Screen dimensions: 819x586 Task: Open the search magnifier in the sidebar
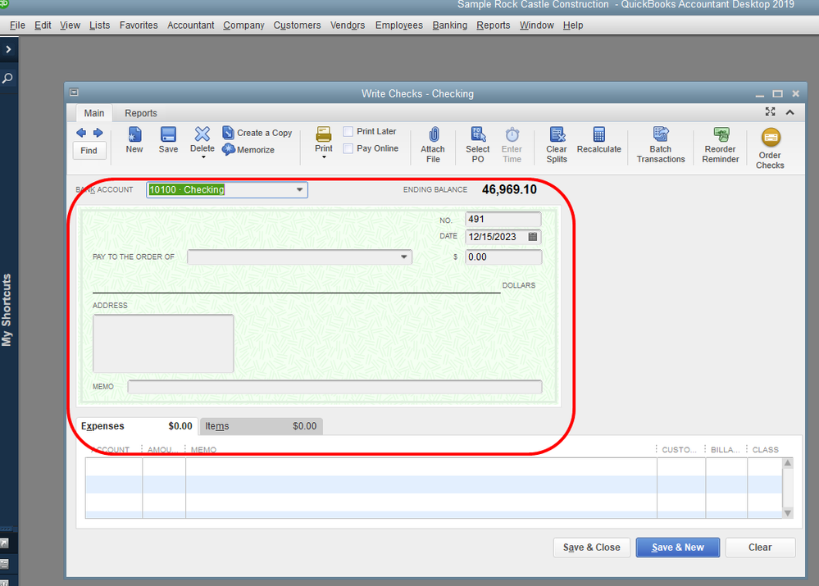pos(8,79)
